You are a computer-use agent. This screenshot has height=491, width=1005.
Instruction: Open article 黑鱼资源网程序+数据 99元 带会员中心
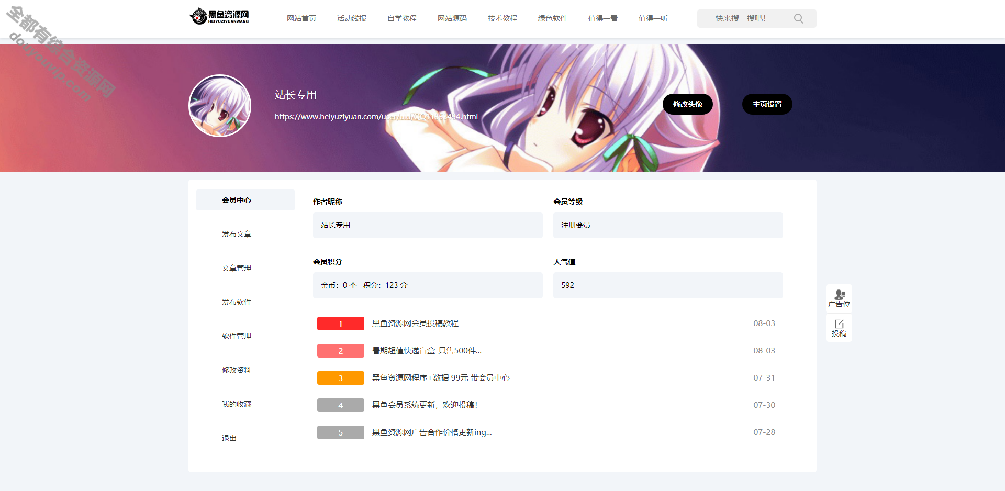click(x=441, y=378)
